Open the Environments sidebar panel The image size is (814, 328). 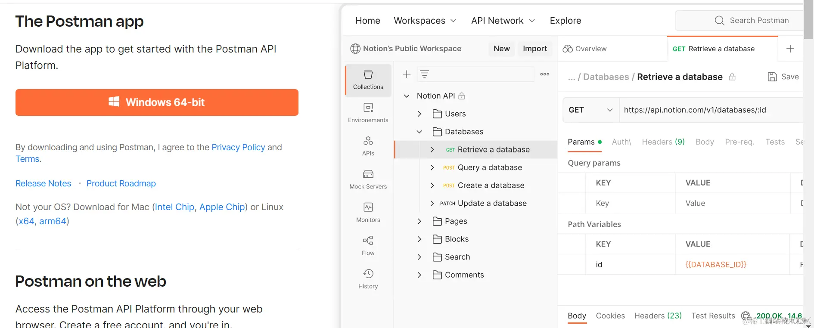(x=368, y=113)
